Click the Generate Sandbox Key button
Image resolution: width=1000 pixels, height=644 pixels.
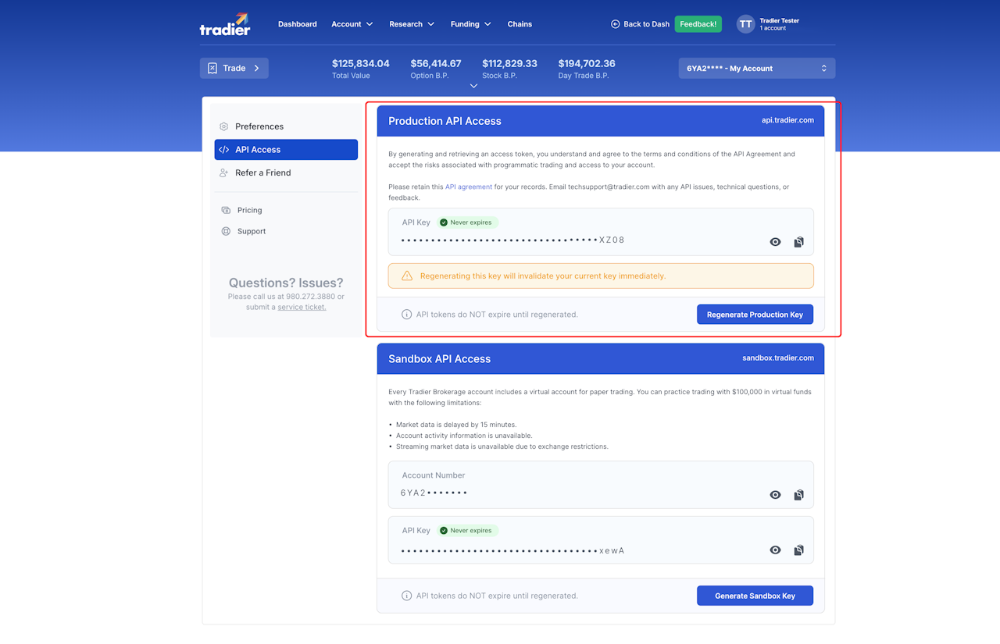pos(755,596)
